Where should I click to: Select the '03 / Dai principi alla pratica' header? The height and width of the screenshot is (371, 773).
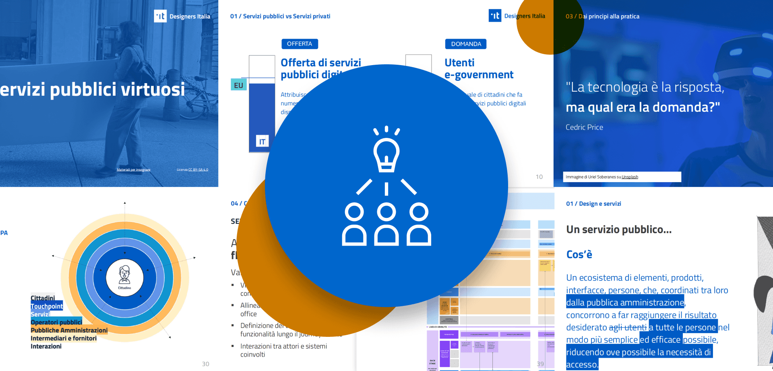click(602, 16)
